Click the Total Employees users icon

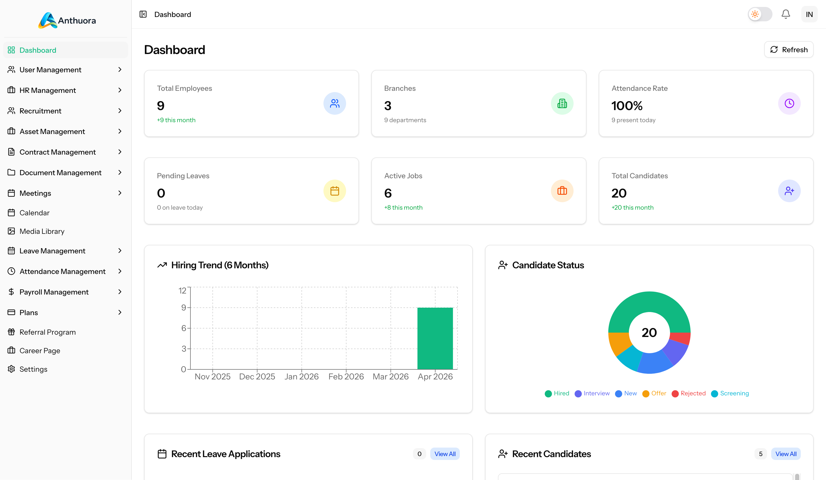(334, 103)
